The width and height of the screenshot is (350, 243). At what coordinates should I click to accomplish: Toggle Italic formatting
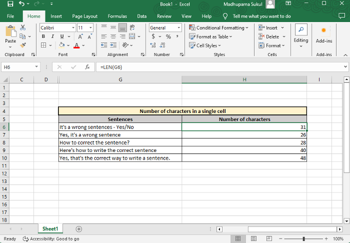coord(52,36)
